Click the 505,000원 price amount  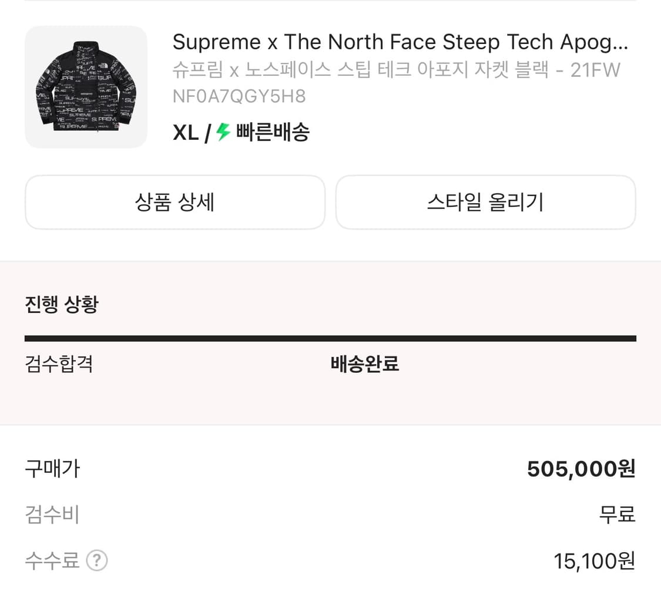click(x=579, y=468)
